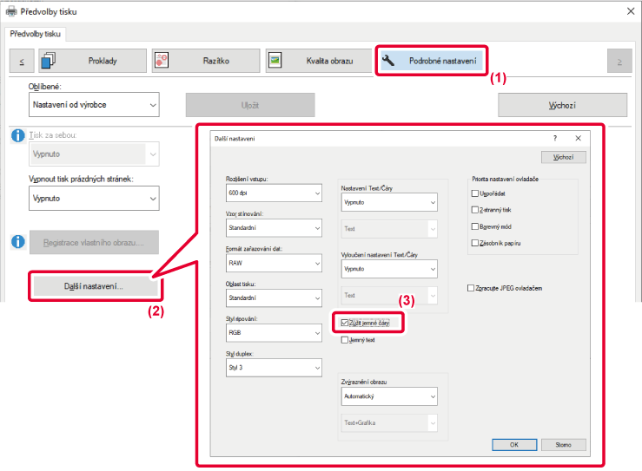Expand the Styl ripování RGB dropdown
This screenshot has width=642, height=471.
pyautogui.click(x=274, y=332)
